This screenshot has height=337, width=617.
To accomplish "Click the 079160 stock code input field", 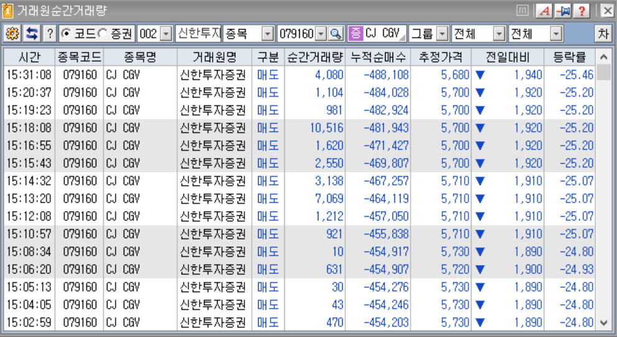I will pyautogui.click(x=297, y=34).
